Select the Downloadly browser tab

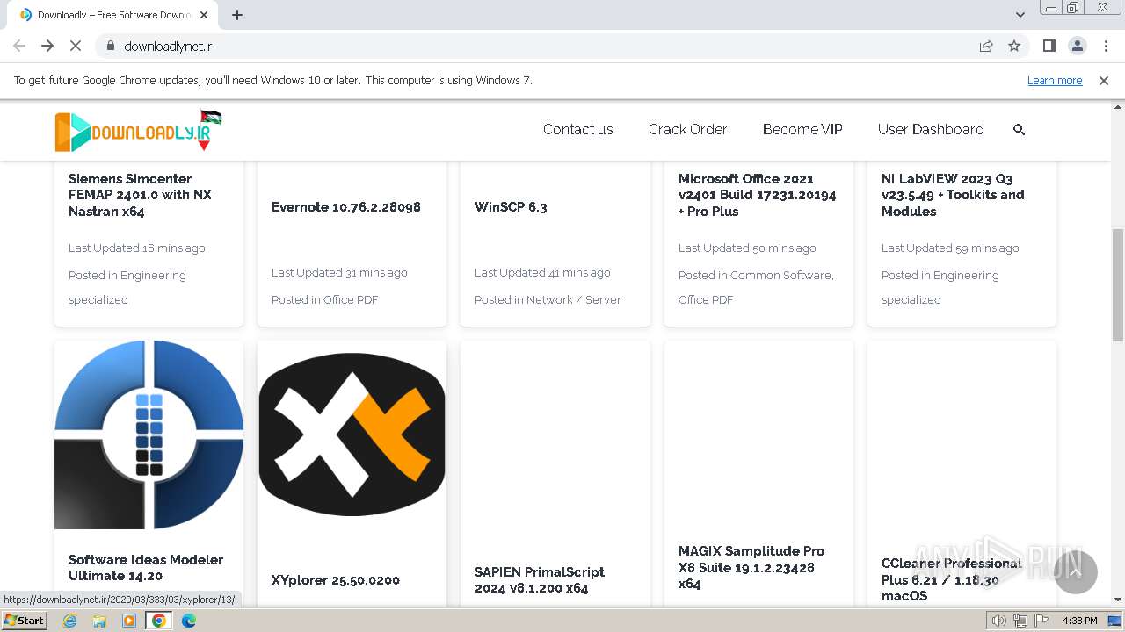click(x=112, y=15)
